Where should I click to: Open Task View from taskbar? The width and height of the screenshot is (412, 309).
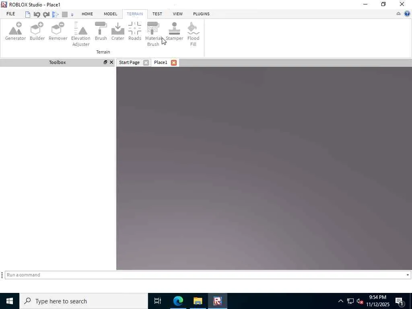(x=158, y=301)
